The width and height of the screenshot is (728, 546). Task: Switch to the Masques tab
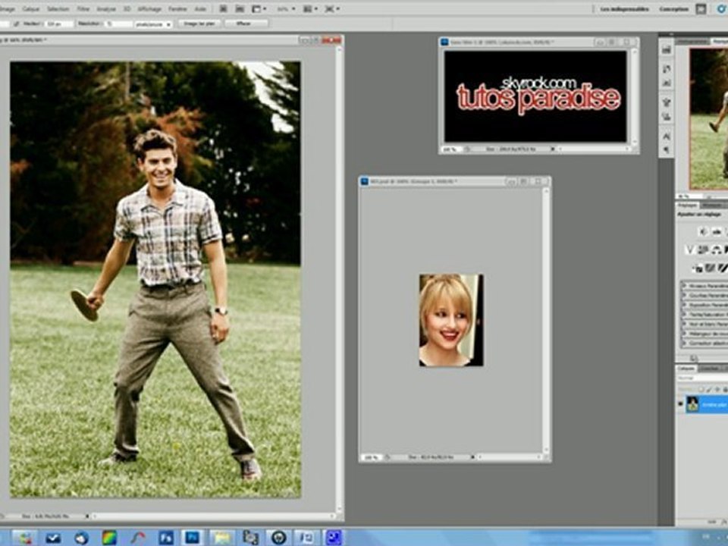713,206
